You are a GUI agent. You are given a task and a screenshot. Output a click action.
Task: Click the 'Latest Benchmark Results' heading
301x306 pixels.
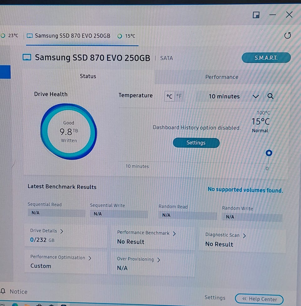[62, 187]
